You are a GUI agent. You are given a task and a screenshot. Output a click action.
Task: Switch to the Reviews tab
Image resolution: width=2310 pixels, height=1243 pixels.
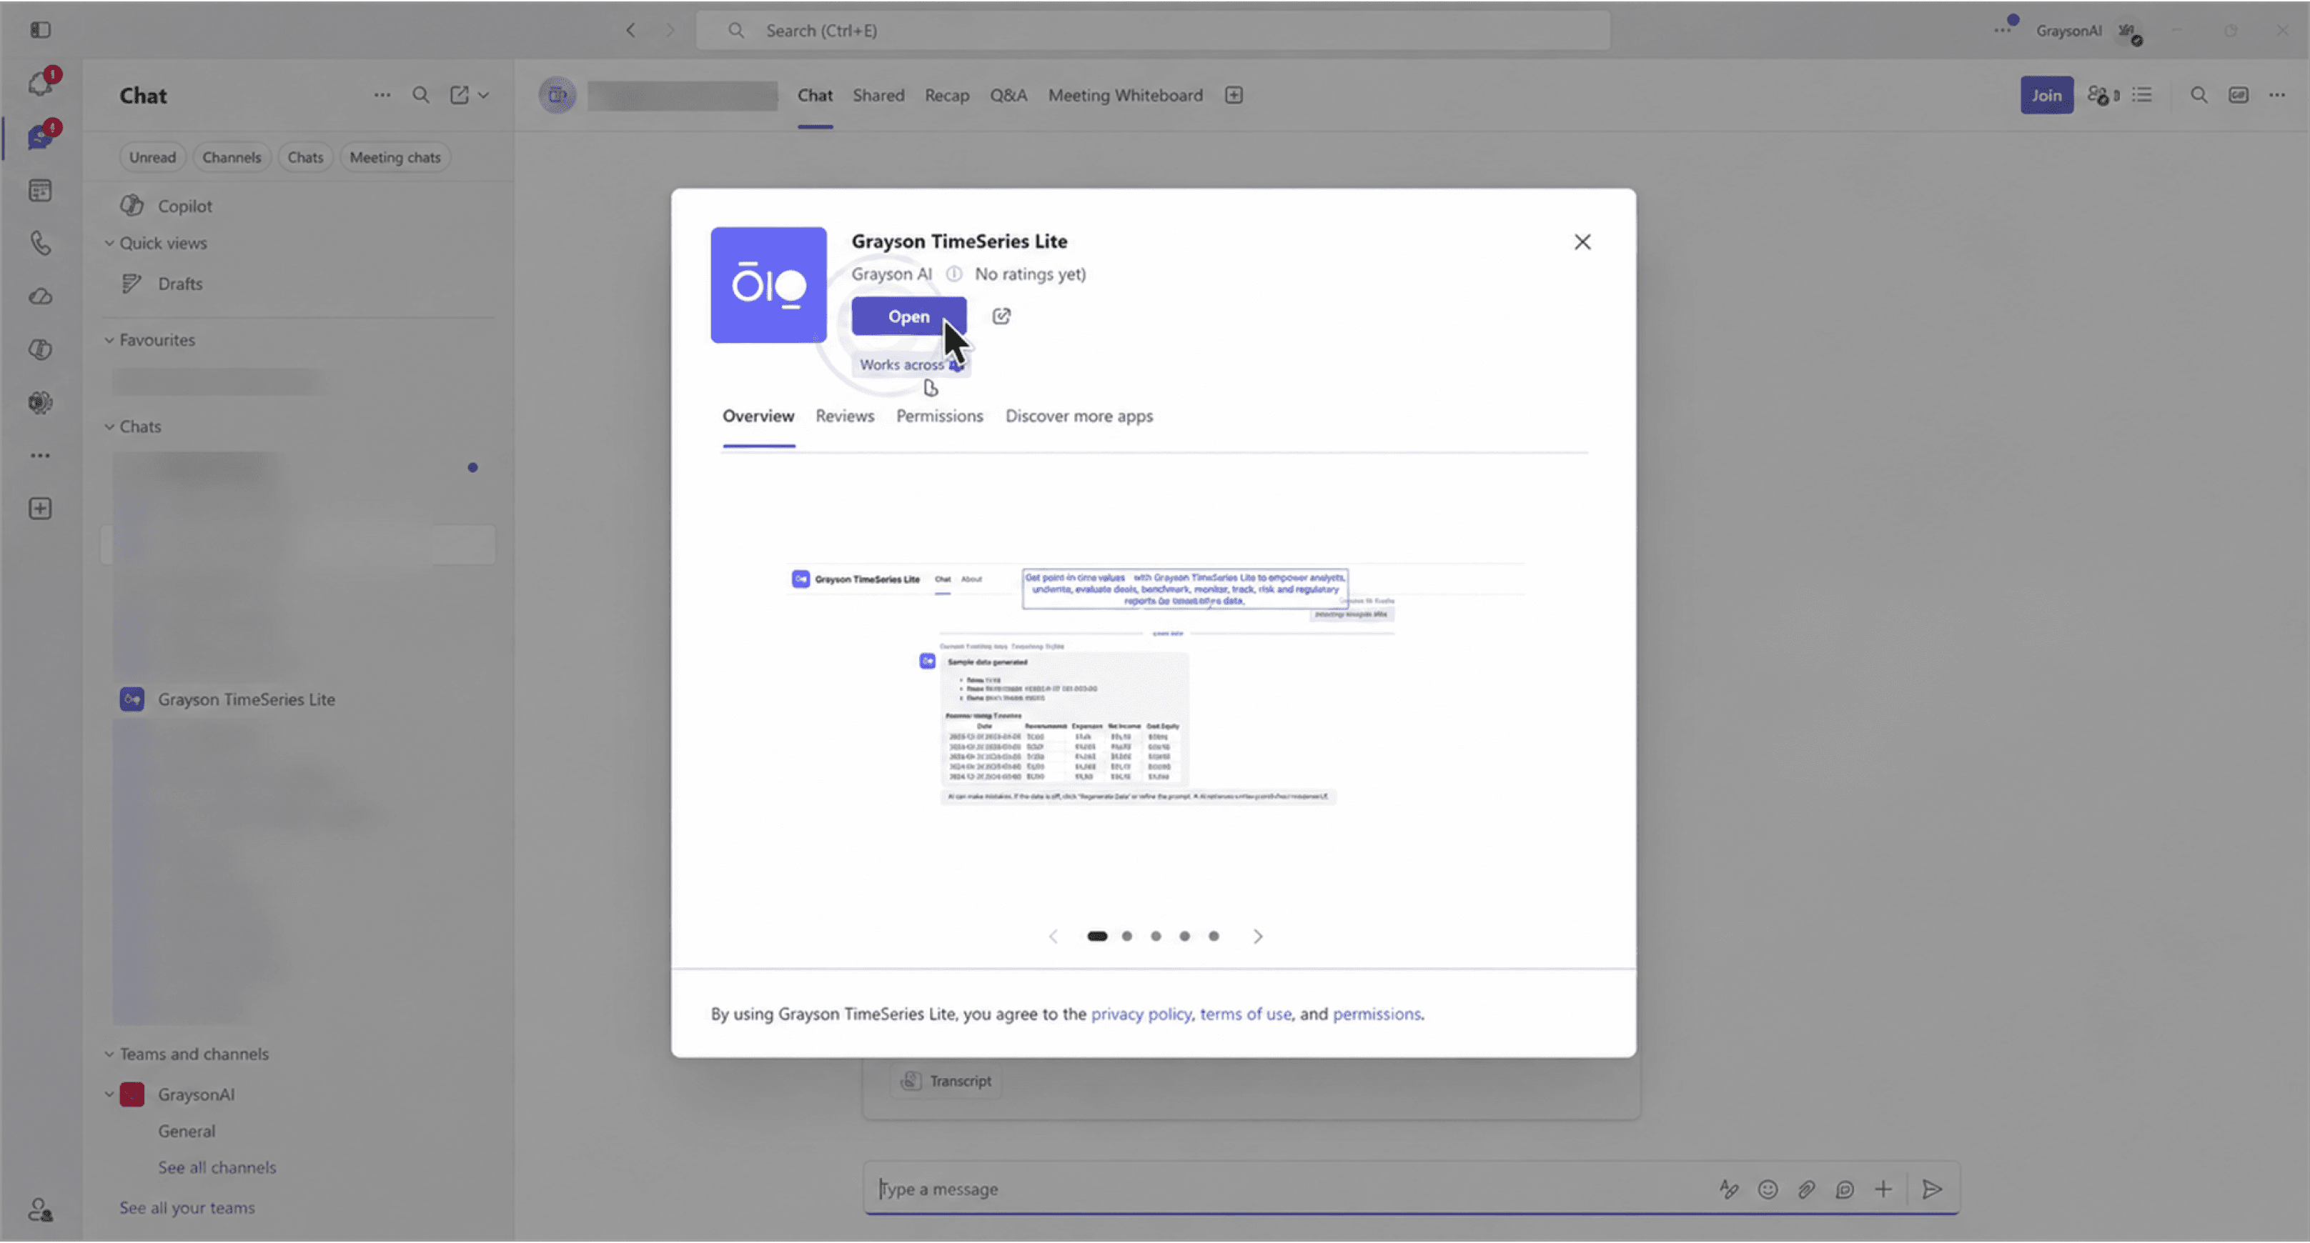click(x=845, y=416)
